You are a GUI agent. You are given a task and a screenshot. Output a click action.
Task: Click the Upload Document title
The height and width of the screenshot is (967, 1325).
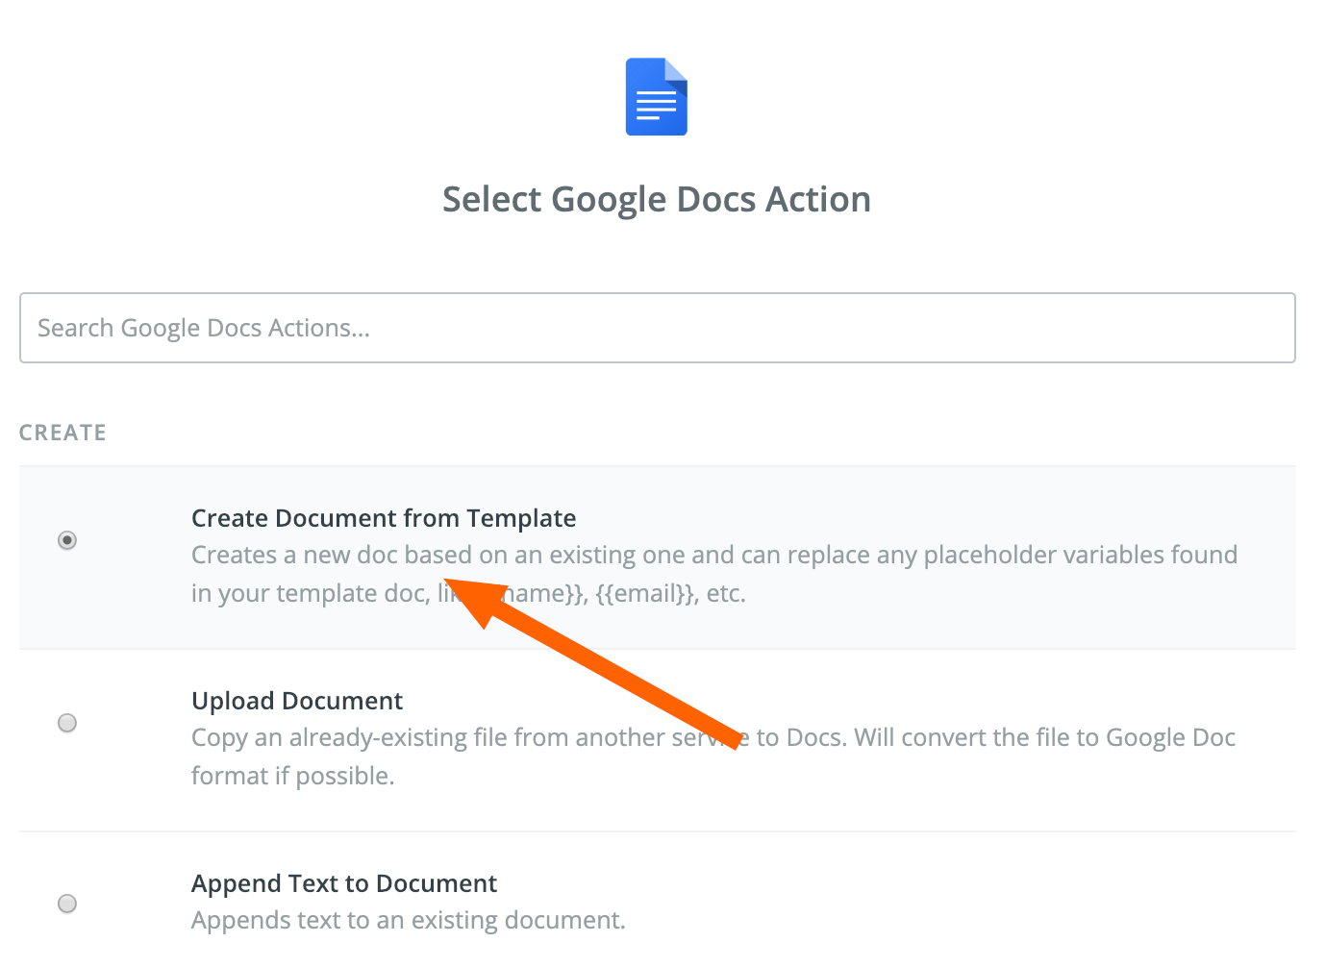point(297,701)
